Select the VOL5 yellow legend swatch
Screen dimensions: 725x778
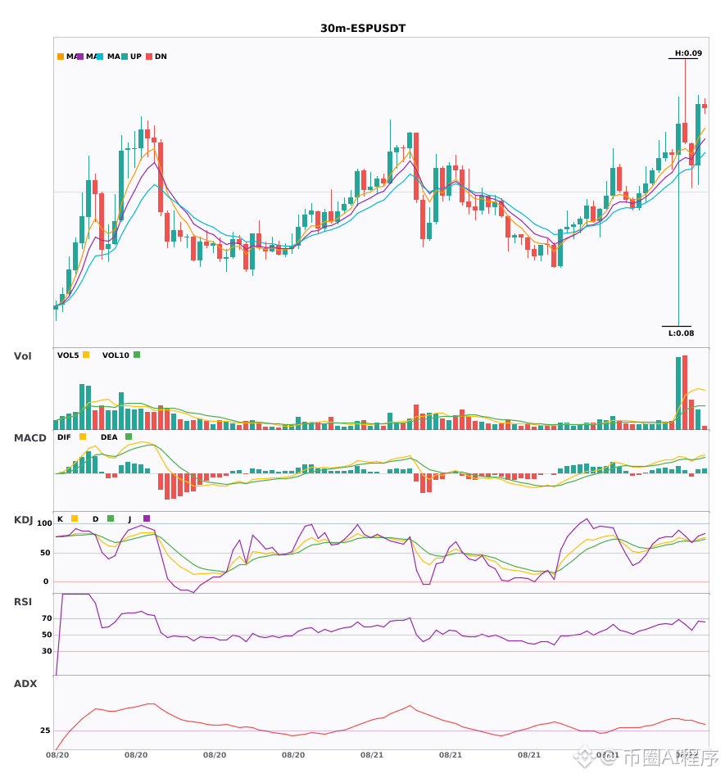click(86, 355)
